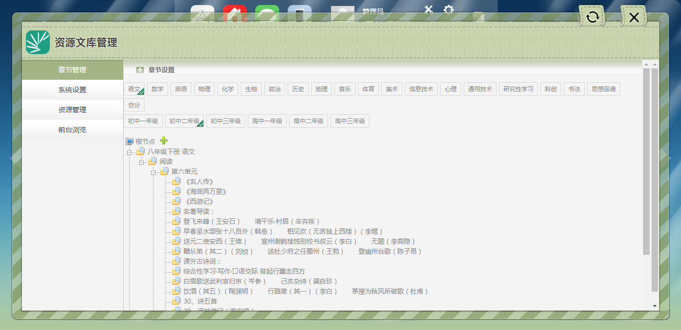Click the 信息技术 subject button

(421, 89)
